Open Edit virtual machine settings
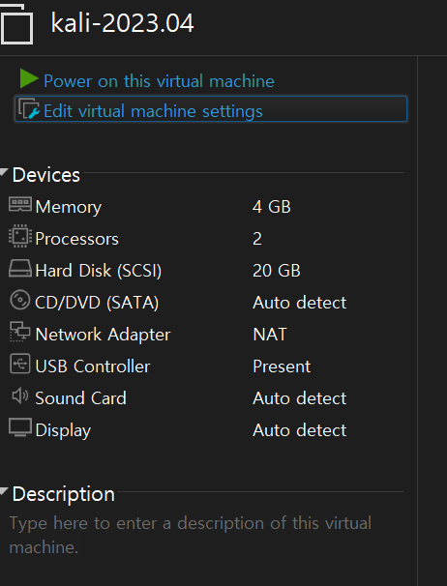Viewport: 447px width, 586px height. tap(211, 109)
